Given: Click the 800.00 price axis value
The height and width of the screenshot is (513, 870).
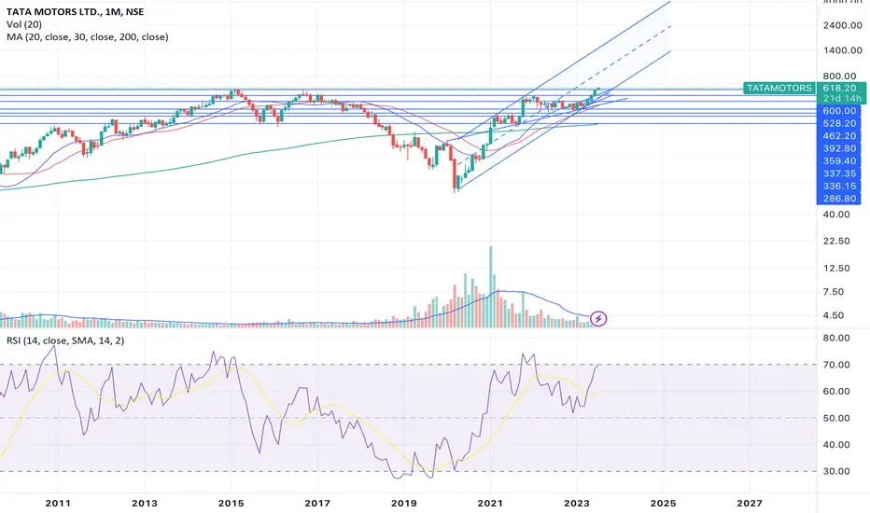Looking at the screenshot, I should (839, 76).
